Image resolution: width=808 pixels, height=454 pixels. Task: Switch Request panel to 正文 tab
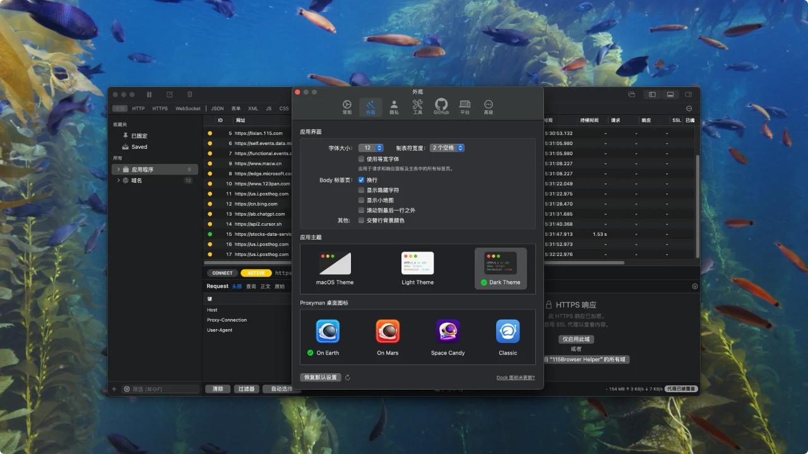(x=266, y=286)
